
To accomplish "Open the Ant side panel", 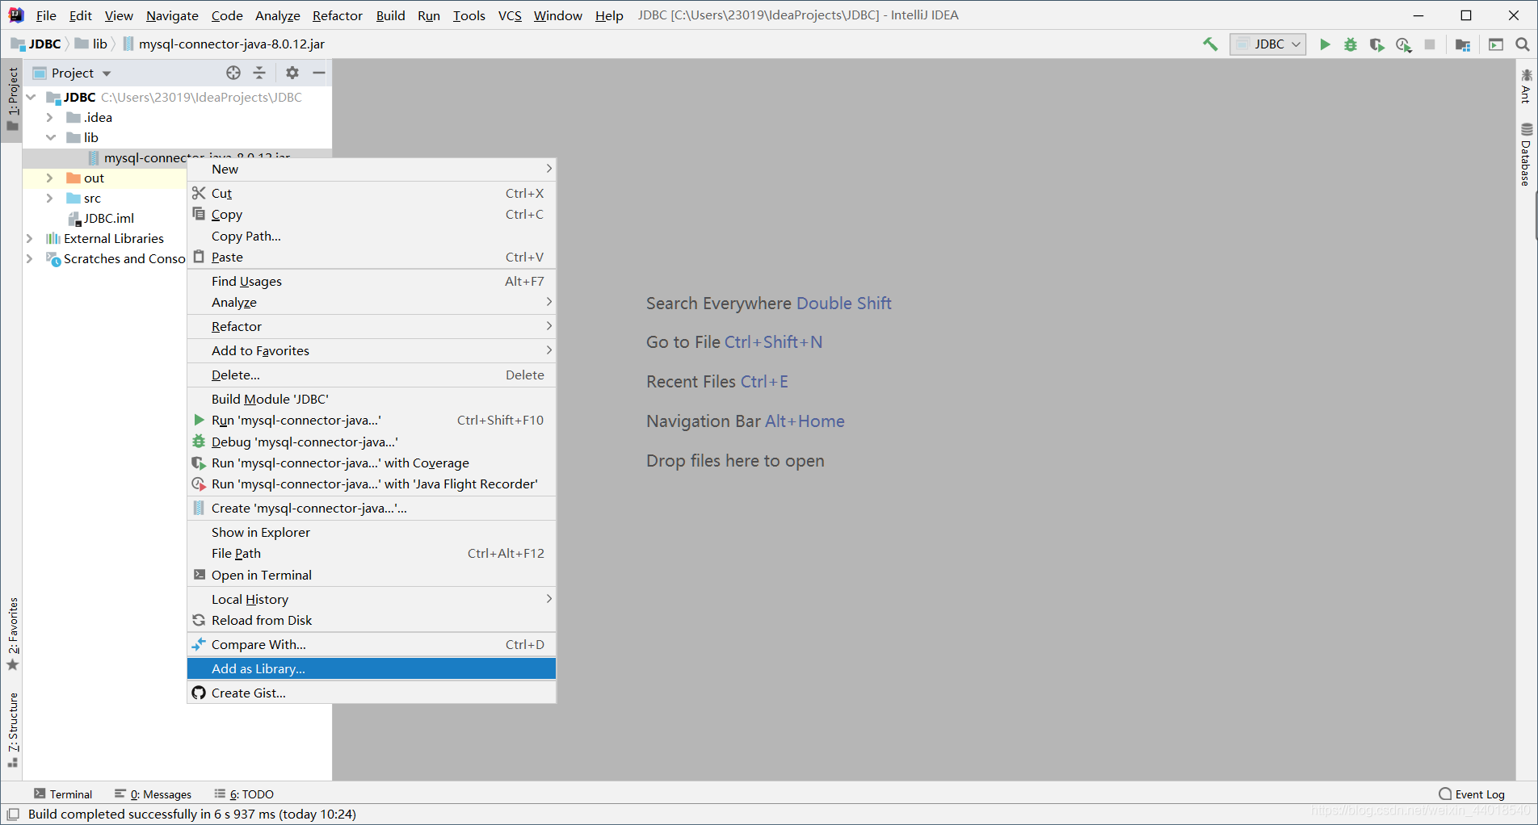I will [1526, 86].
